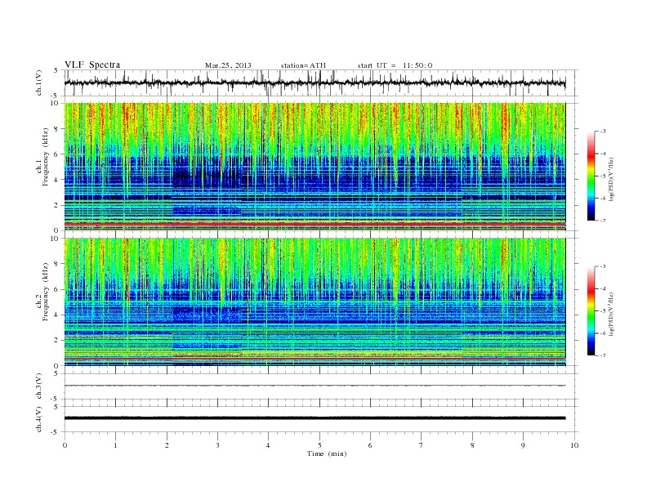Select the "start UT = 11:50:0" header text
Screen dimensions: 647x500
coord(395,65)
